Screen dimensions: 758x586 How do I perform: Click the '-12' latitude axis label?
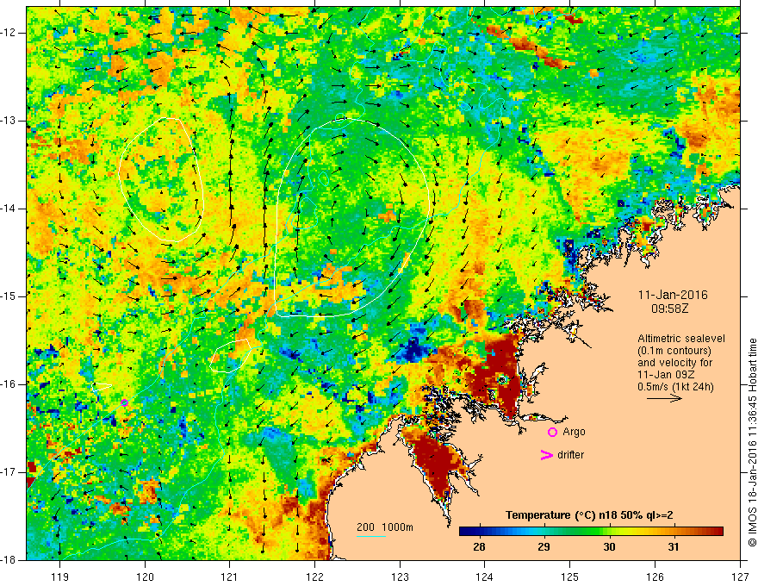point(9,33)
